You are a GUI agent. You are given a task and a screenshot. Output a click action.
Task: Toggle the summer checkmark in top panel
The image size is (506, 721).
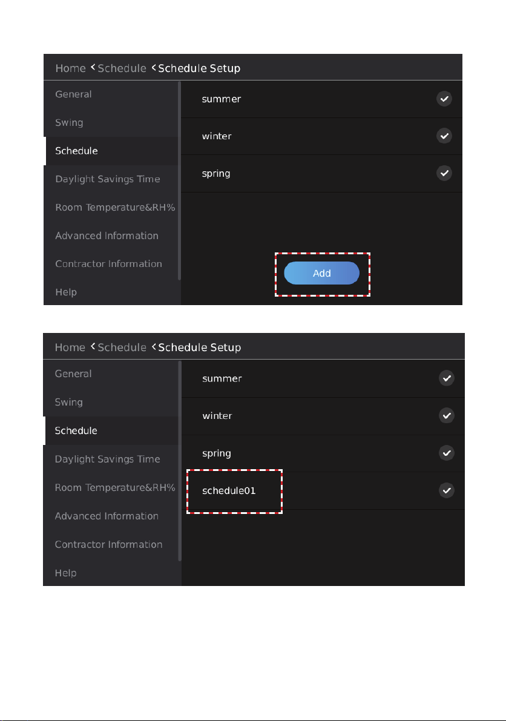[444, 99]
